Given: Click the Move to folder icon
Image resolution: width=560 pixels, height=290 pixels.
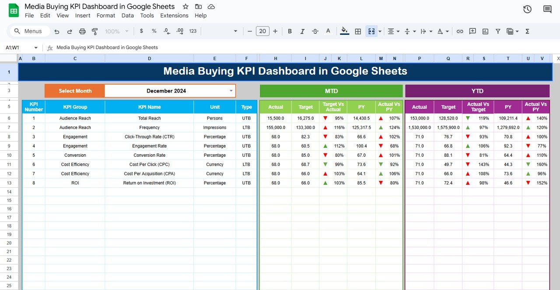Looking at the screenshot, I should 198,7.
